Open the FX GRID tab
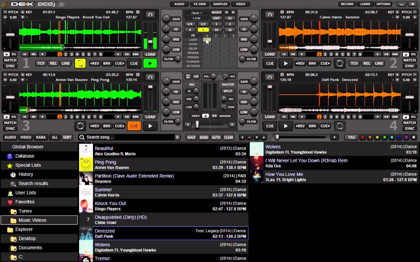This screenshot has height=262, width=420. click(199, 4)
